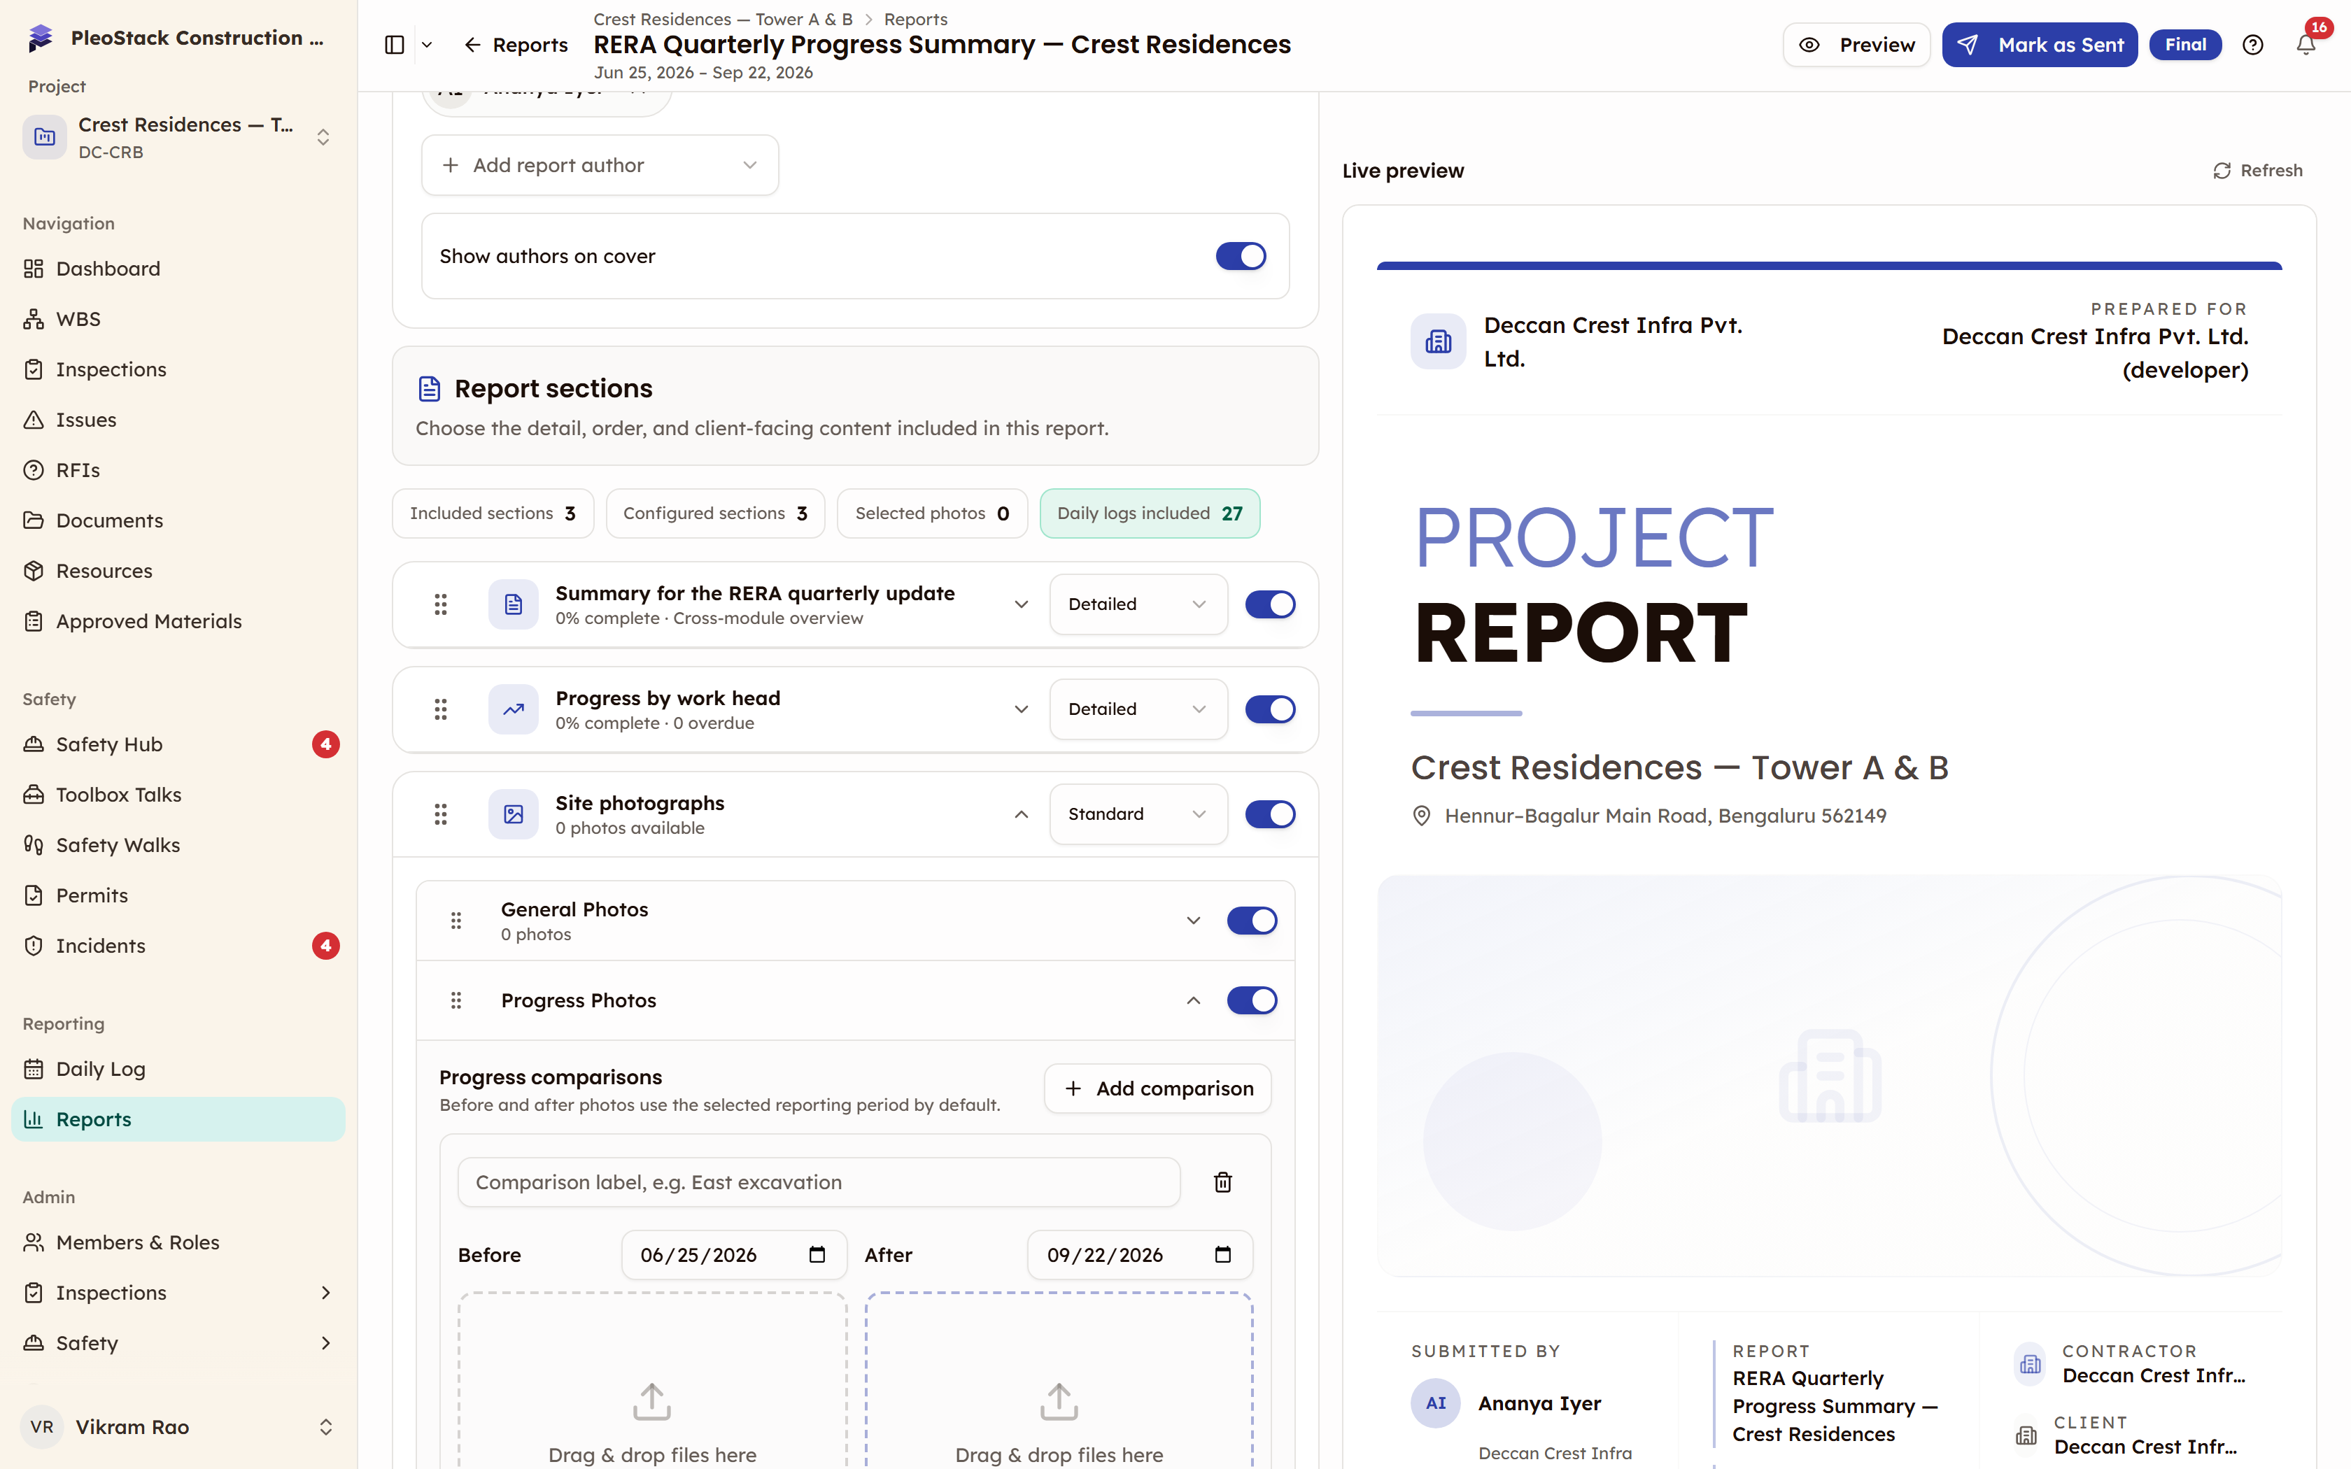
Task: Refresh the live preview
Action: (2257, 170)
